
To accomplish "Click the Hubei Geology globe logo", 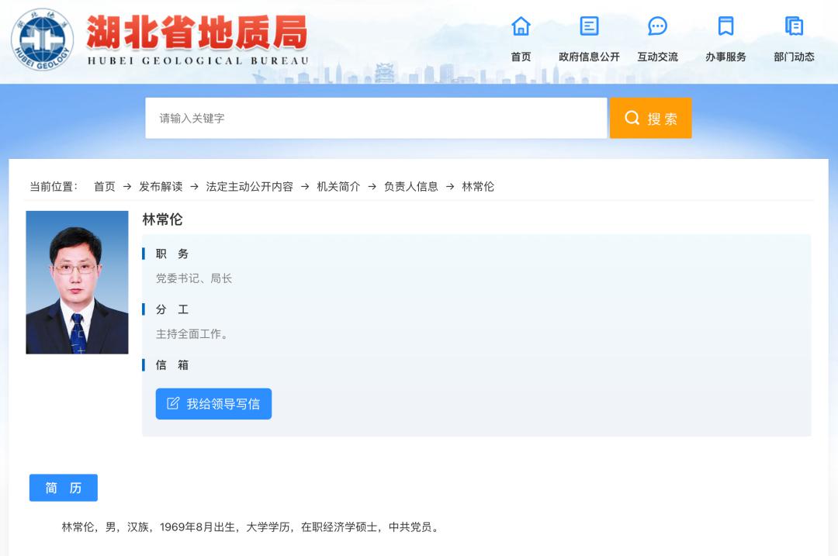I will point(43,40).
